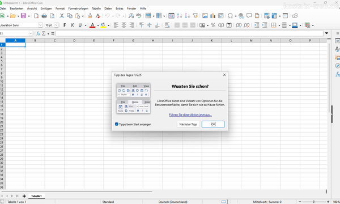Cut selection with the scissors icon
340x204 pixels.
(x=62, y=16)
